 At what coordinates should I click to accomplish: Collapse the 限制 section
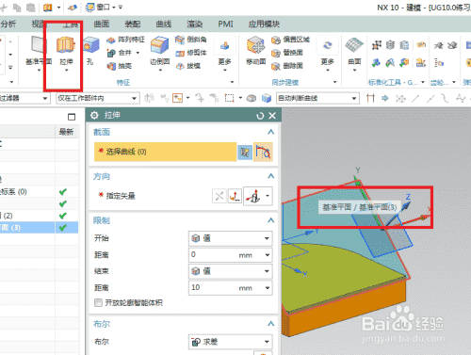[x=270, y=220]
